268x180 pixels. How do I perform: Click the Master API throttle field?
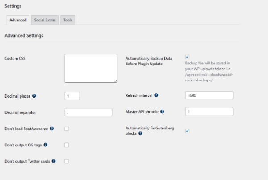[209, 111]
